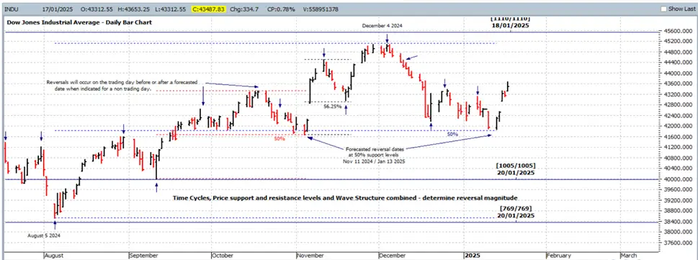Viewport: 698px width, 260px height.
Task: Click the red 50% support label
Action: (x=279, y=139)
